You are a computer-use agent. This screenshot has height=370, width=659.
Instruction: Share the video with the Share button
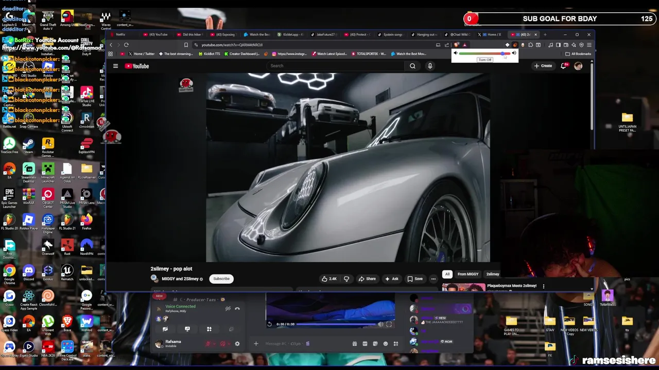click(x=367, y=279)
